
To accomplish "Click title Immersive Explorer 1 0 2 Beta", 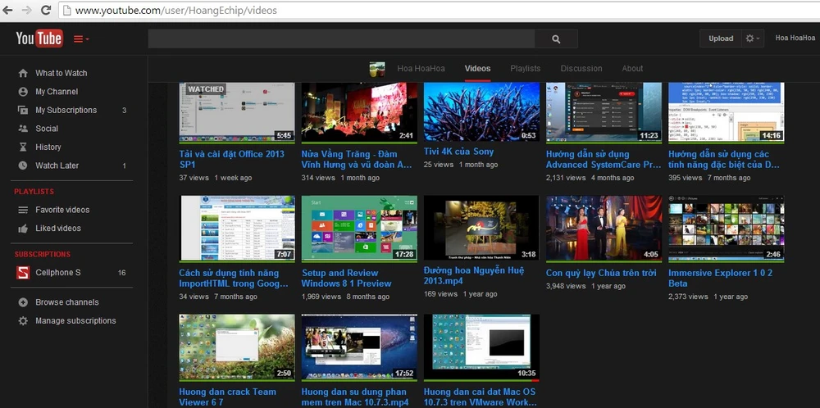I will coord(720,278).
